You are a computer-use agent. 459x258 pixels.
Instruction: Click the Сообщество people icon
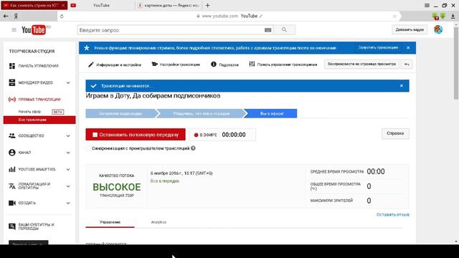(12, 135)
